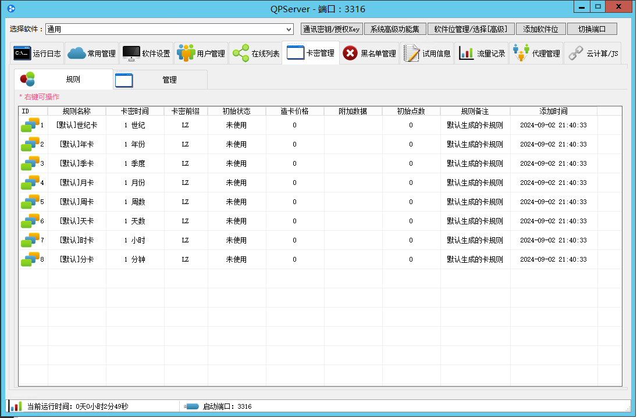
Task: Click the 软件设置 monitor icon
Action: (131, 53)
